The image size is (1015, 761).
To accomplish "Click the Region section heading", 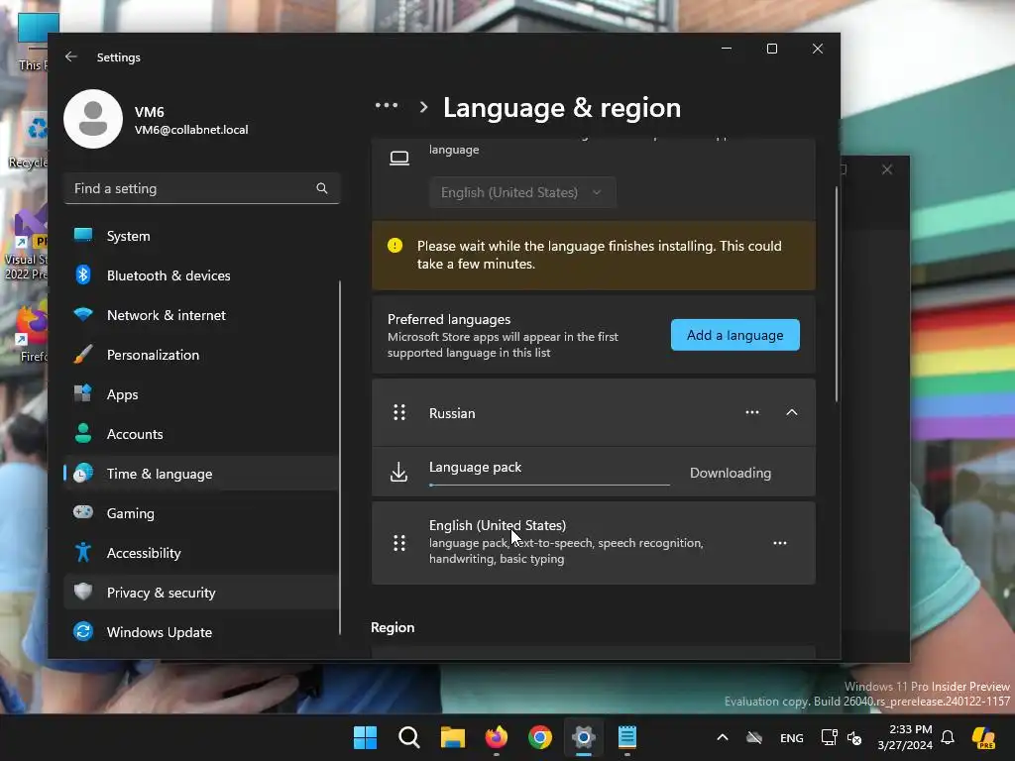I will (393, 627).
